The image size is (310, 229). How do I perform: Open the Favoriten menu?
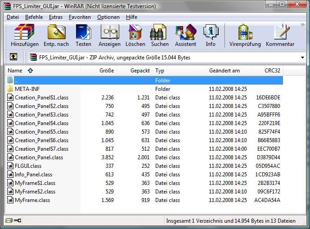click(x=80, y=17)
